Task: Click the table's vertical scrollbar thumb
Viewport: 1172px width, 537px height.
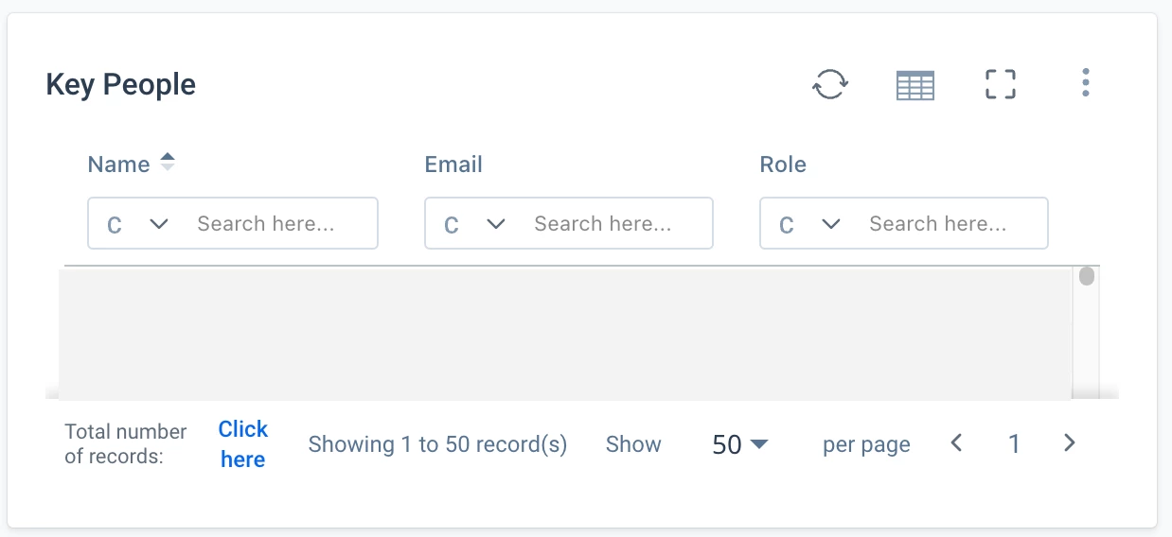Action: click(x=1087, y=276)
